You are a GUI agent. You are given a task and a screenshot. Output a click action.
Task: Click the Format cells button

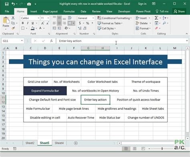coord(143,28)
